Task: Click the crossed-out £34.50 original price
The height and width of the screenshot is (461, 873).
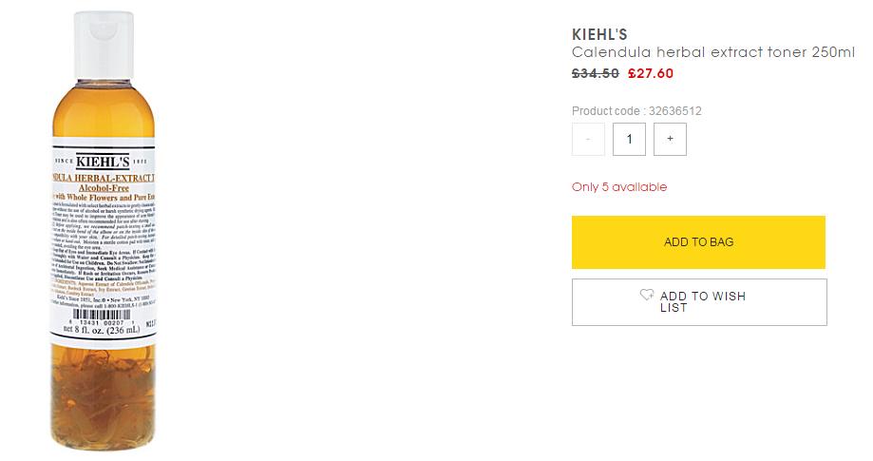Action: click(x=596, y=73)
